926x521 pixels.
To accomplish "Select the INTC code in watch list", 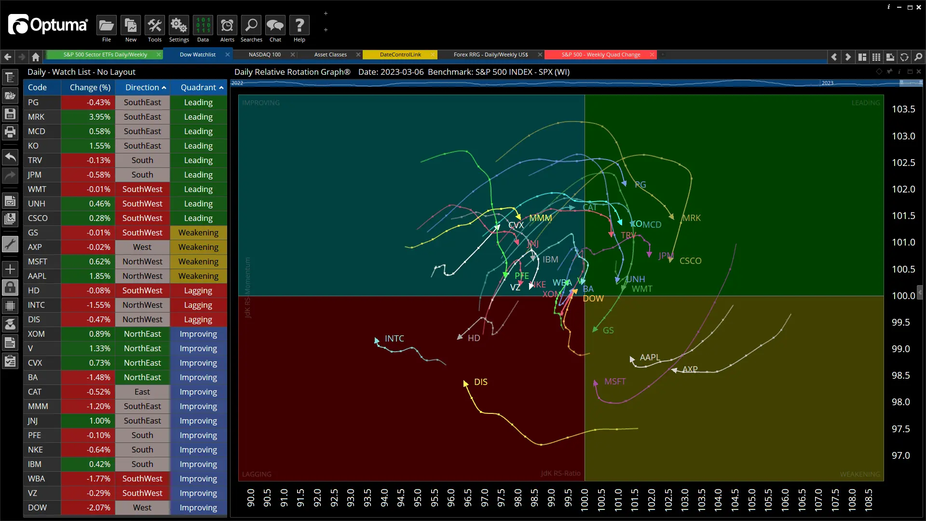I will tap(42, 305).
